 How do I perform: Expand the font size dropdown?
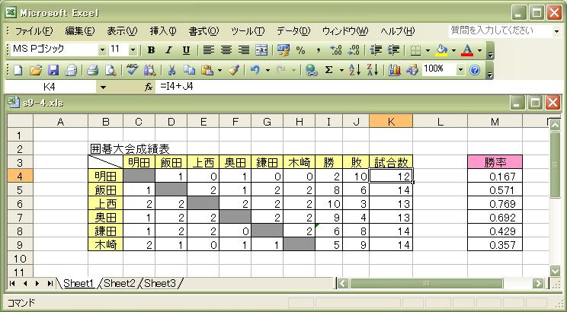133,50
